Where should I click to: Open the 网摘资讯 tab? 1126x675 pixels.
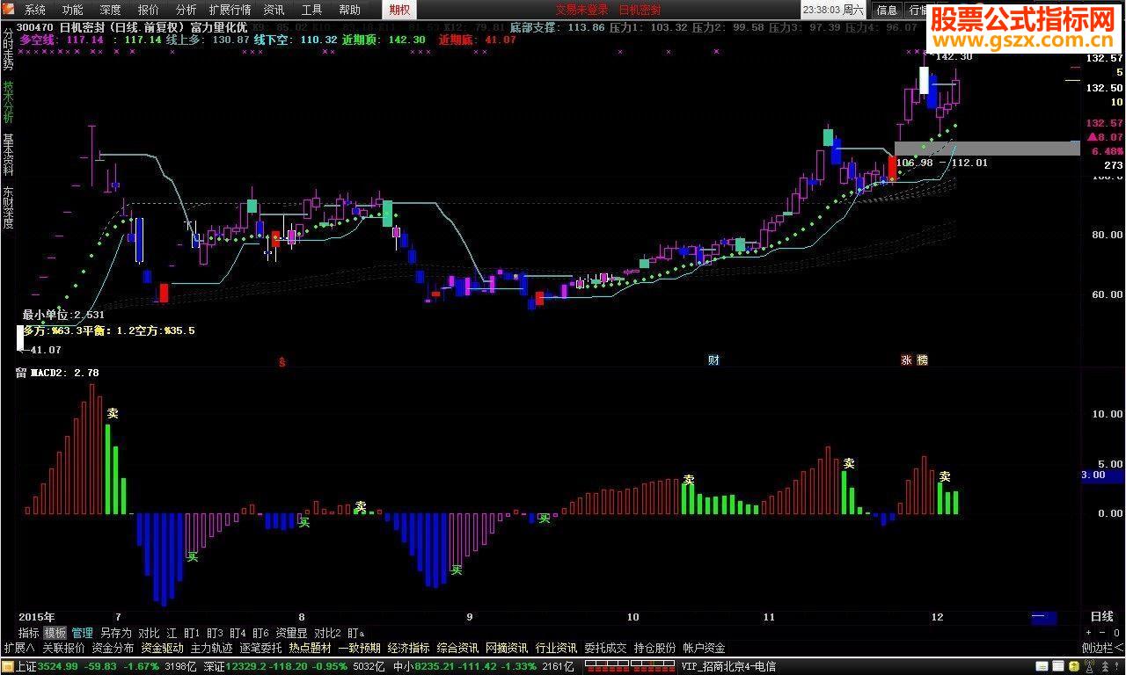point(507,648)
